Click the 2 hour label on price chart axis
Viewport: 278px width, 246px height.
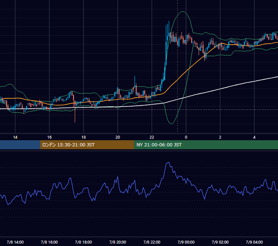tap(220, 137)
